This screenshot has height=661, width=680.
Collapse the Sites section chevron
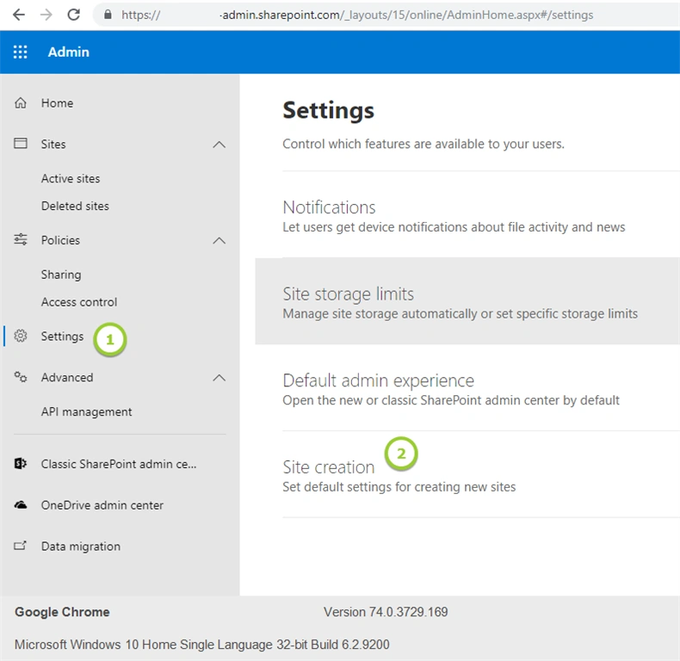click(x=219, y=145)
